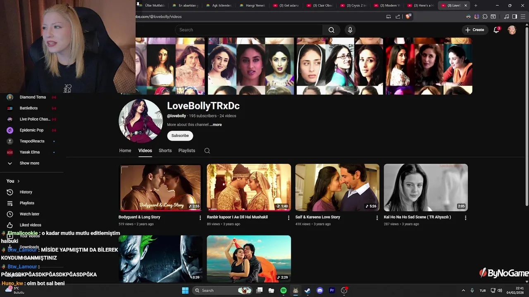Click the @lovebolly channel handle
This screenshot has height=297, width=529.
tap(176, 116)
